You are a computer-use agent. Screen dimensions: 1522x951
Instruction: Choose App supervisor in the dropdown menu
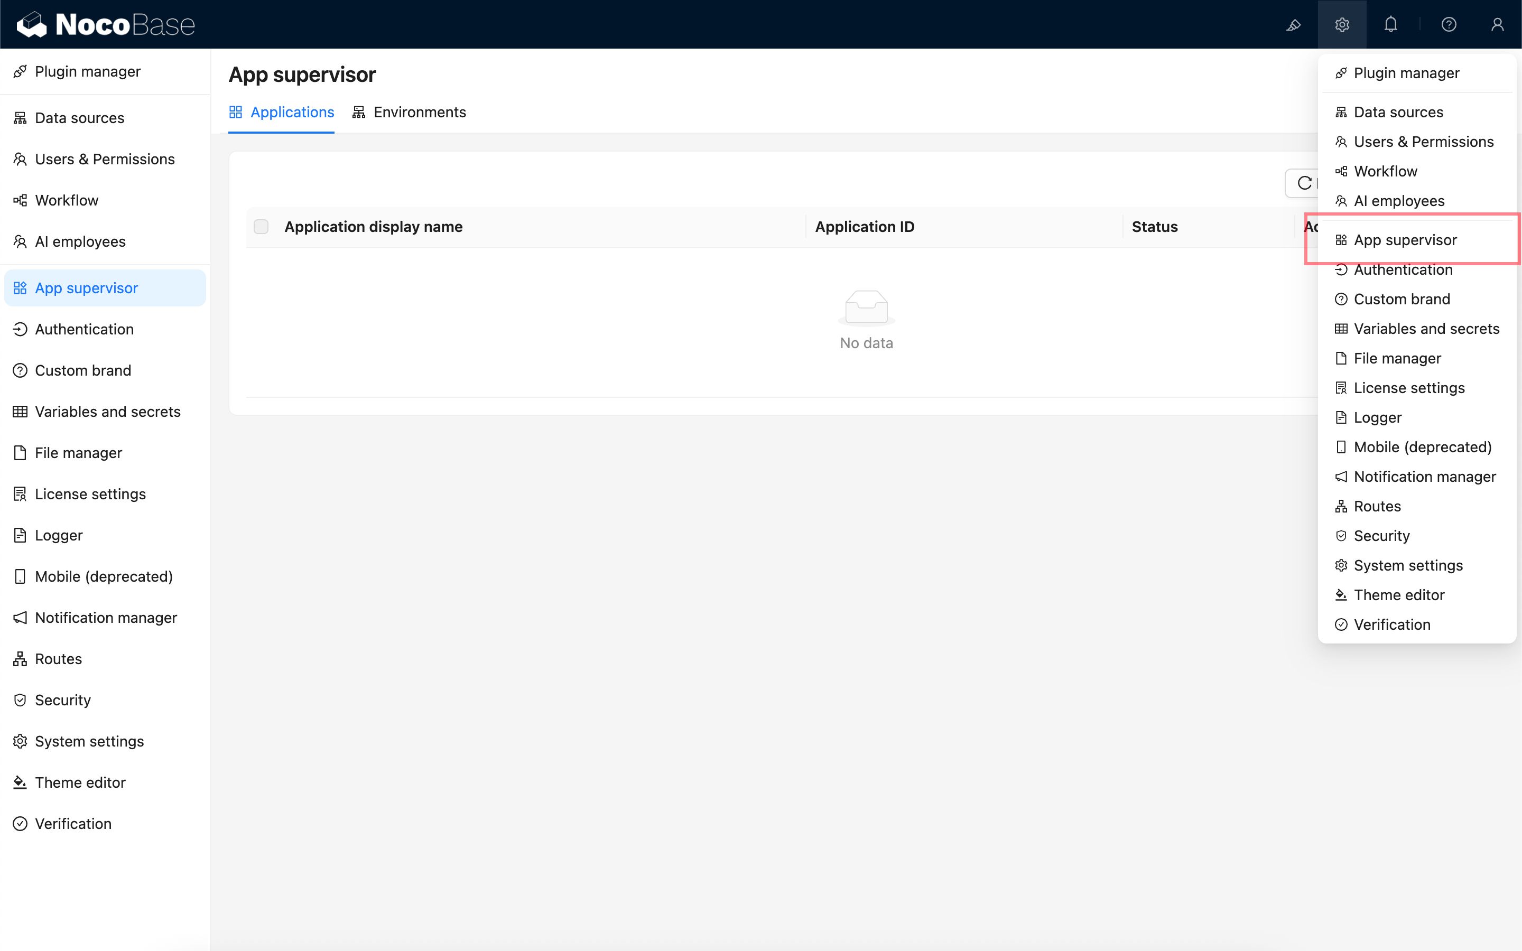[1404, 240]
